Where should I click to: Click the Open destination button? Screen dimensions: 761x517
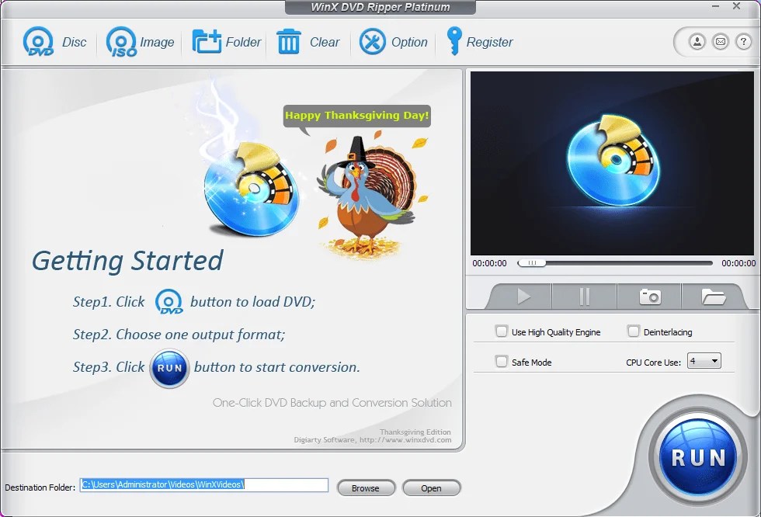pyautogui.click(x=432, y=488)
